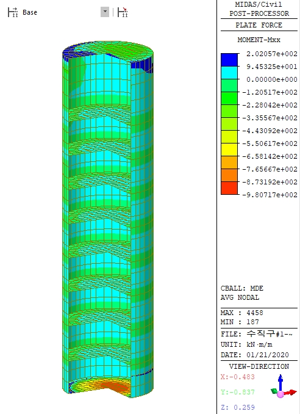Click the POST-PROCESSOR label
300x414 pixels.
259,13
